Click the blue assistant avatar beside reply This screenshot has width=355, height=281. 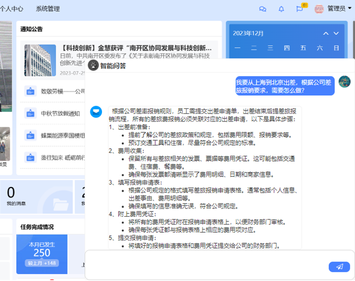(96, 112)
